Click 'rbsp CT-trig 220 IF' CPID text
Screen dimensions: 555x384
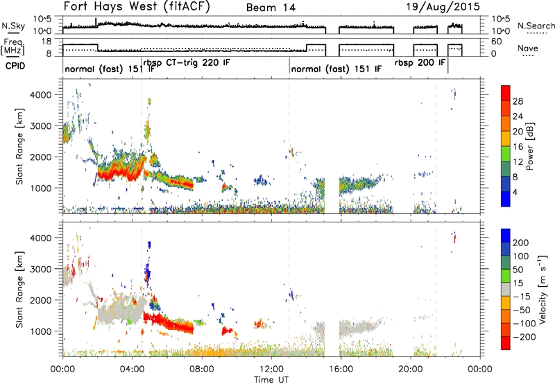[x=187, y=63]
